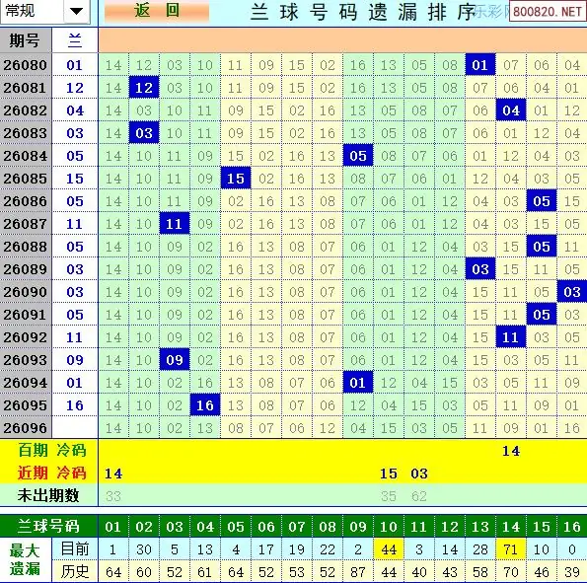Select highlighted 04 in row 26082
The height and width of the screenshot is (583, 587).
[x=511, y=110]
